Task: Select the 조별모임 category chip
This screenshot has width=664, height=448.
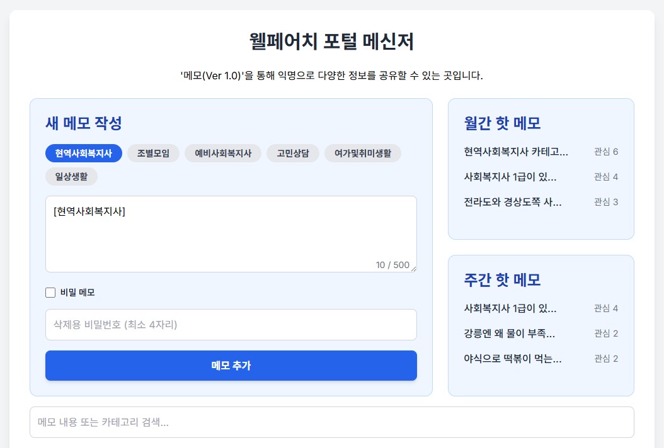Action: [x=153, y=153]
